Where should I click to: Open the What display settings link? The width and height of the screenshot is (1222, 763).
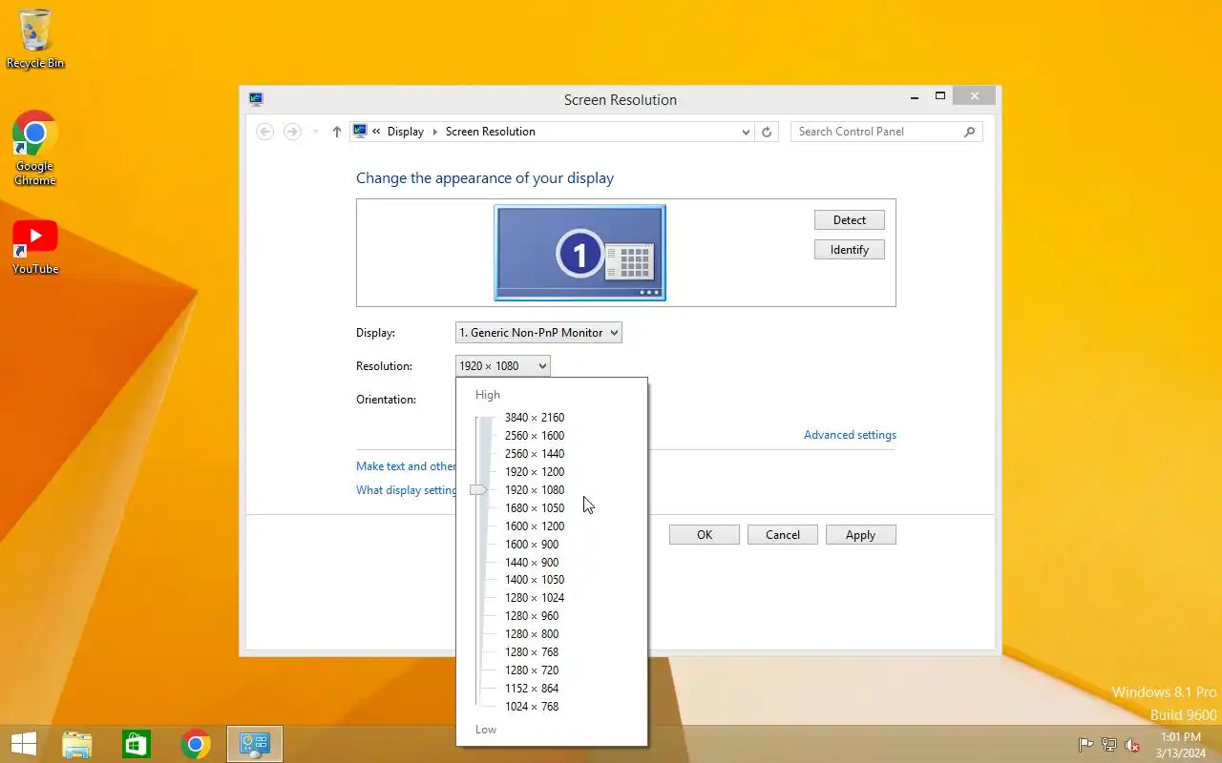tap(406, 490)
